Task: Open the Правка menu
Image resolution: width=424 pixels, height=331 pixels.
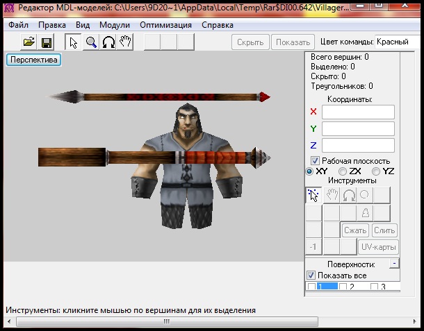Action: pos(52,25)
